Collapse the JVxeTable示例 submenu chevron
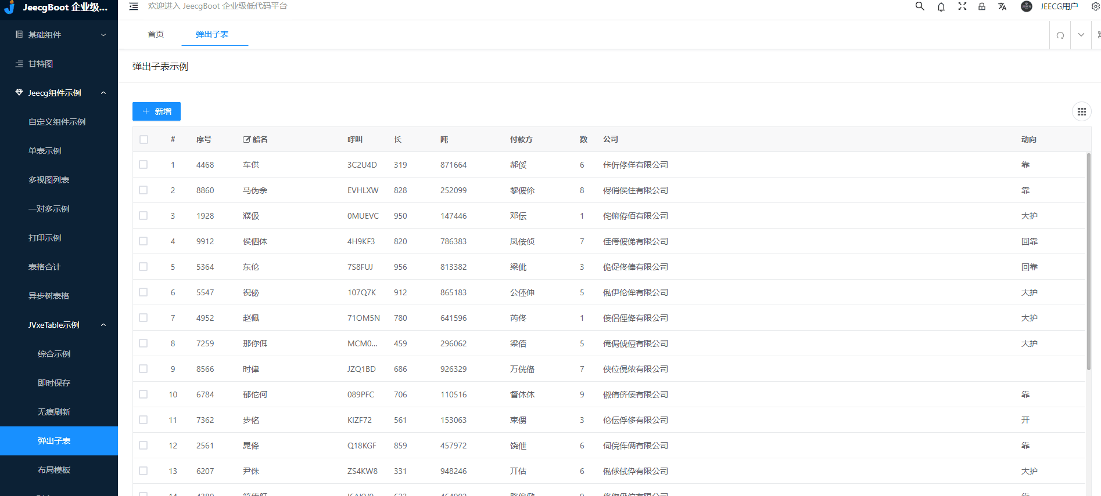The width and height of the screenshot is (1101, 496). pos(103,325)
